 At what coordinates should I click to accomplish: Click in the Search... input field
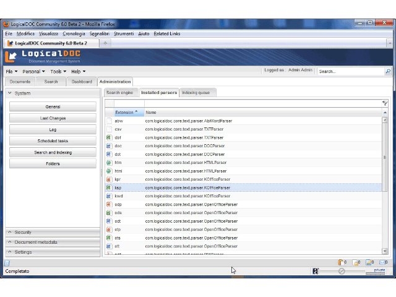pos(351,72)
